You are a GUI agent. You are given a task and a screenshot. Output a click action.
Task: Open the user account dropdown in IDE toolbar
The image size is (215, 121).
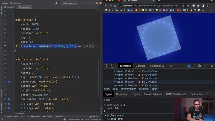pos(57,3)
